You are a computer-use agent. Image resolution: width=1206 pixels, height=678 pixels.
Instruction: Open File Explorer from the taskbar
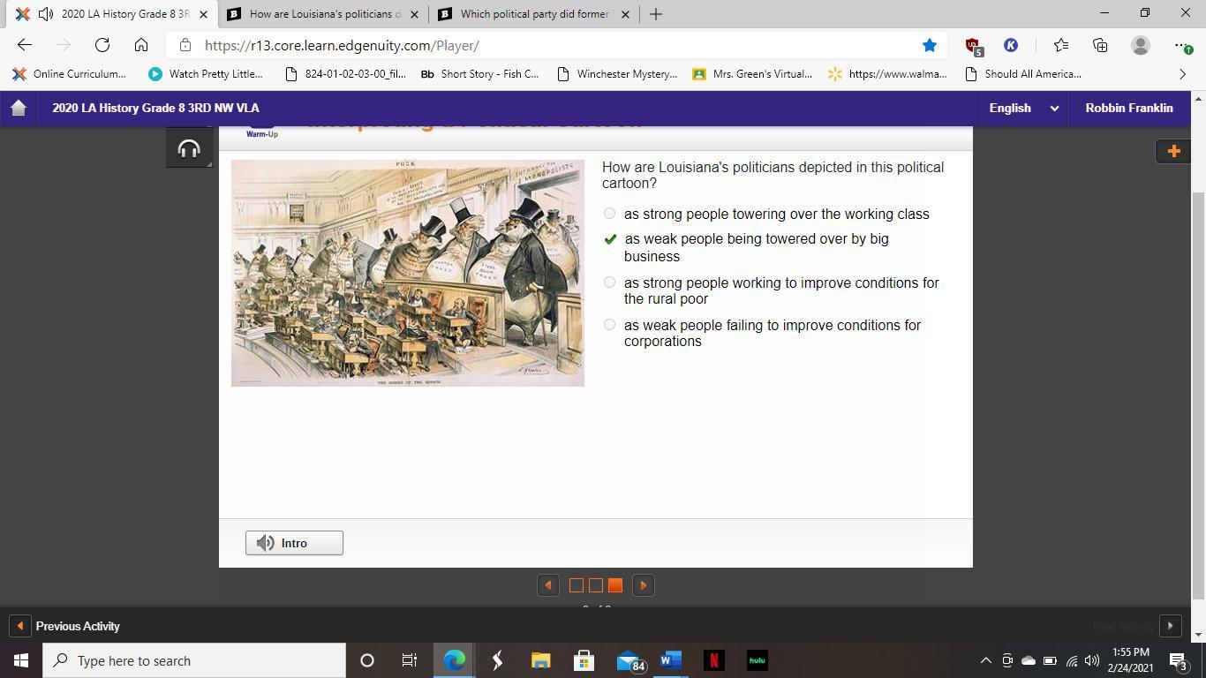(540, 660)
